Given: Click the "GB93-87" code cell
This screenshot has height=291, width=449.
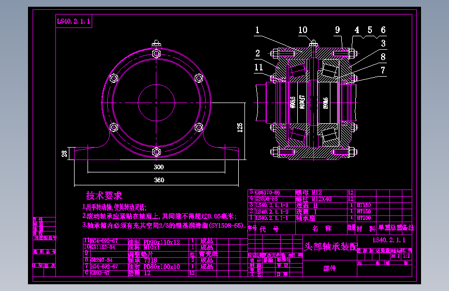Looking at the screenshot, I should (100, 273).
